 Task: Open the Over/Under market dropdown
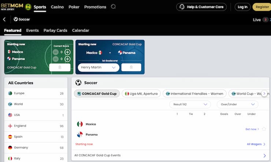(x=237, y=104)
